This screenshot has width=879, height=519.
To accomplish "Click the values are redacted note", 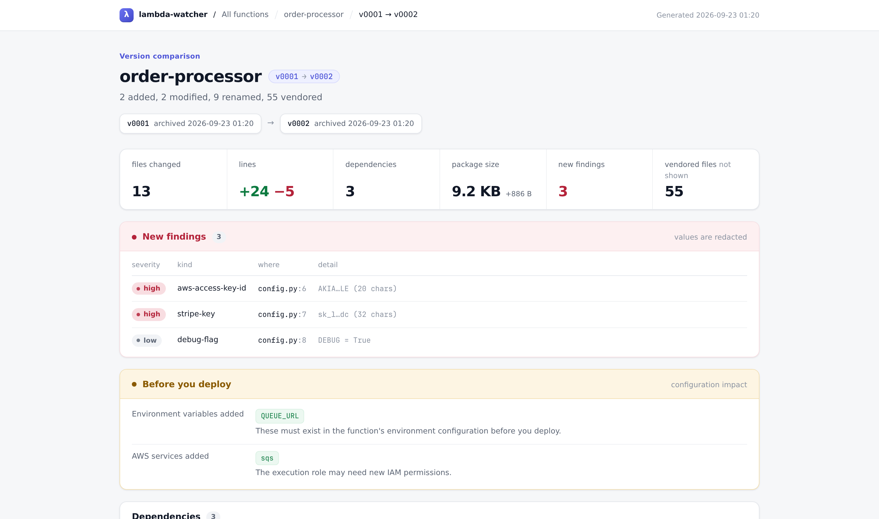I will pos(711,237).
